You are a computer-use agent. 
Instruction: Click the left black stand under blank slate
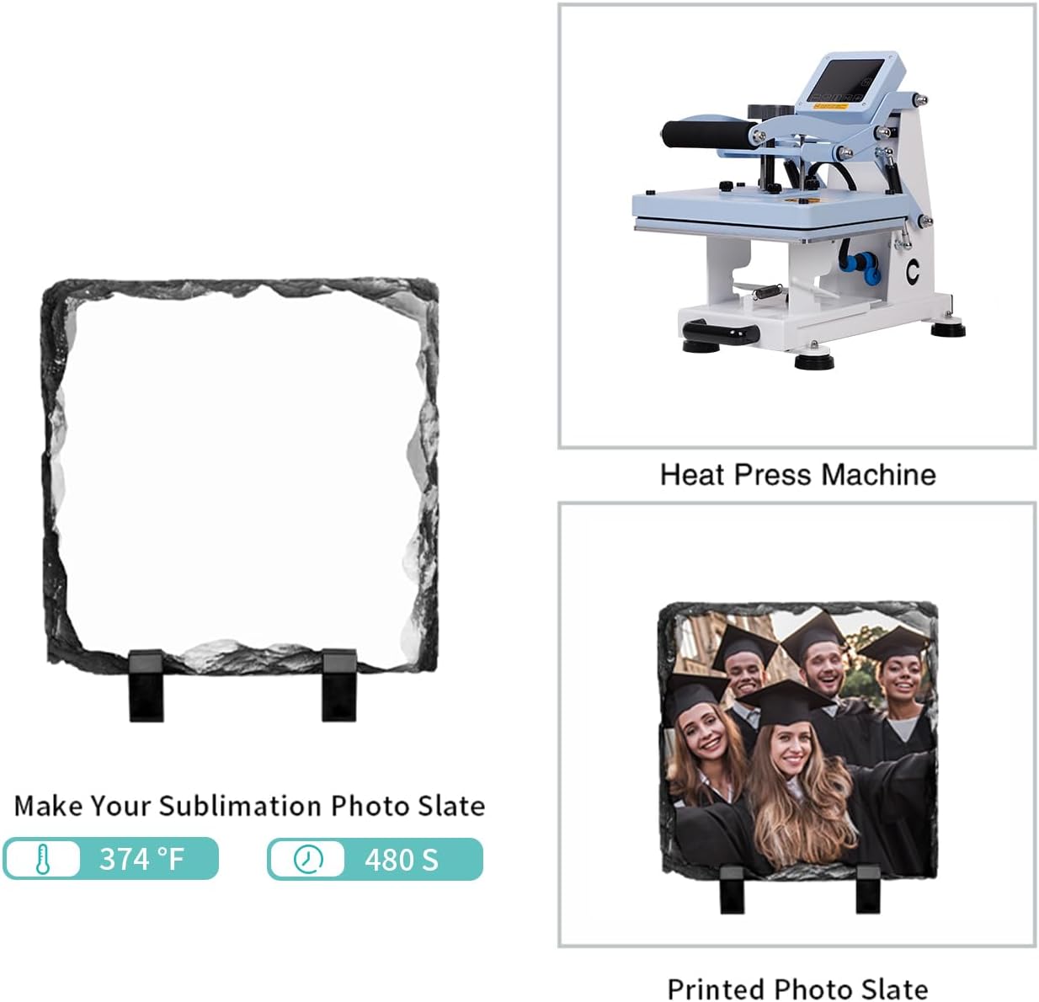tap(147, 684)
